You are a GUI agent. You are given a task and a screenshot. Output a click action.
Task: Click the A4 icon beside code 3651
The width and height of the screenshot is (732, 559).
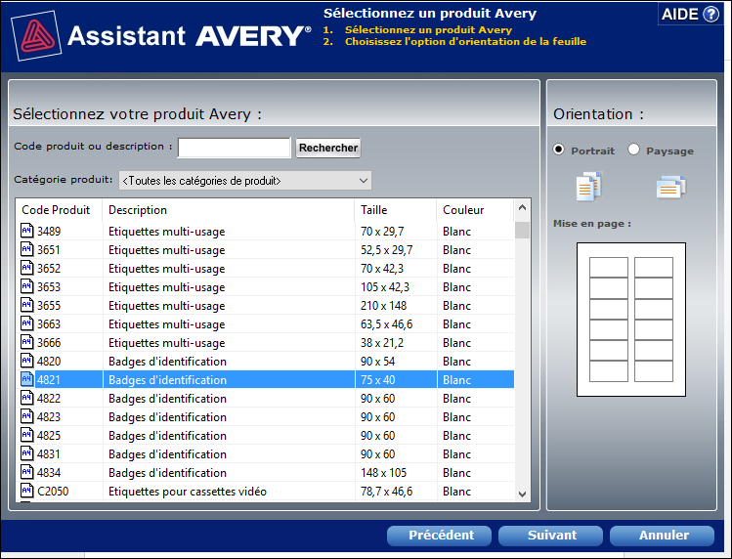[27, 249]
